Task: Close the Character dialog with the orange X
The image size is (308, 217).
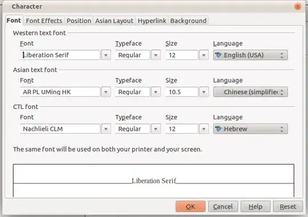Action: coord(298,6)
